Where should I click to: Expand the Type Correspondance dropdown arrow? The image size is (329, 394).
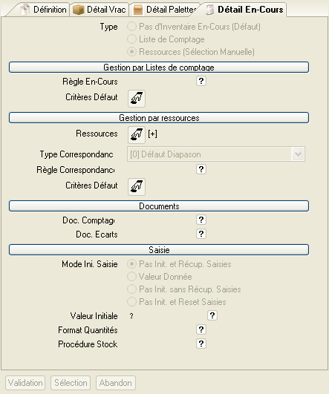(298, 154)
